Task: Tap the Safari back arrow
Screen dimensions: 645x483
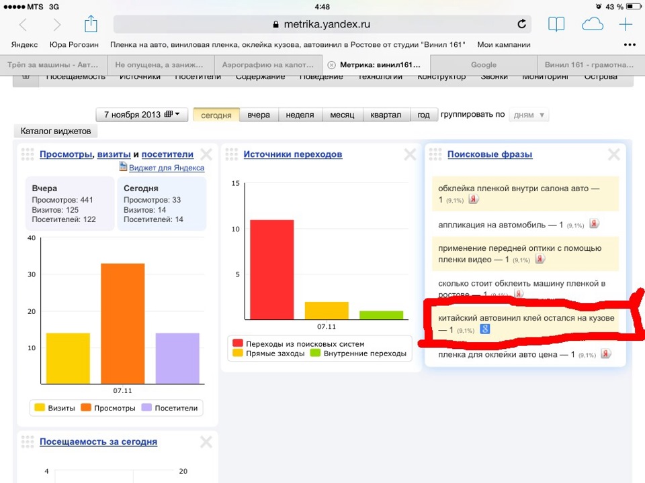Action: point(24,25)
